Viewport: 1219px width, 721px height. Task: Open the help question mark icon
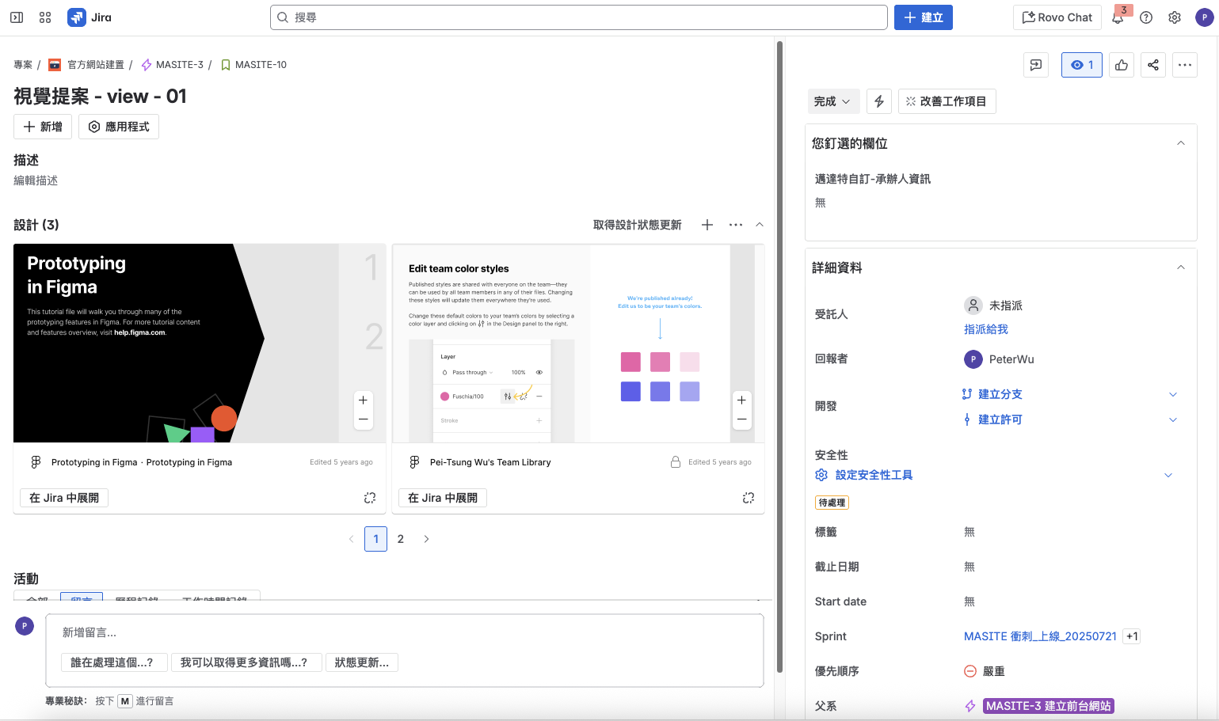pos(1146,17)
